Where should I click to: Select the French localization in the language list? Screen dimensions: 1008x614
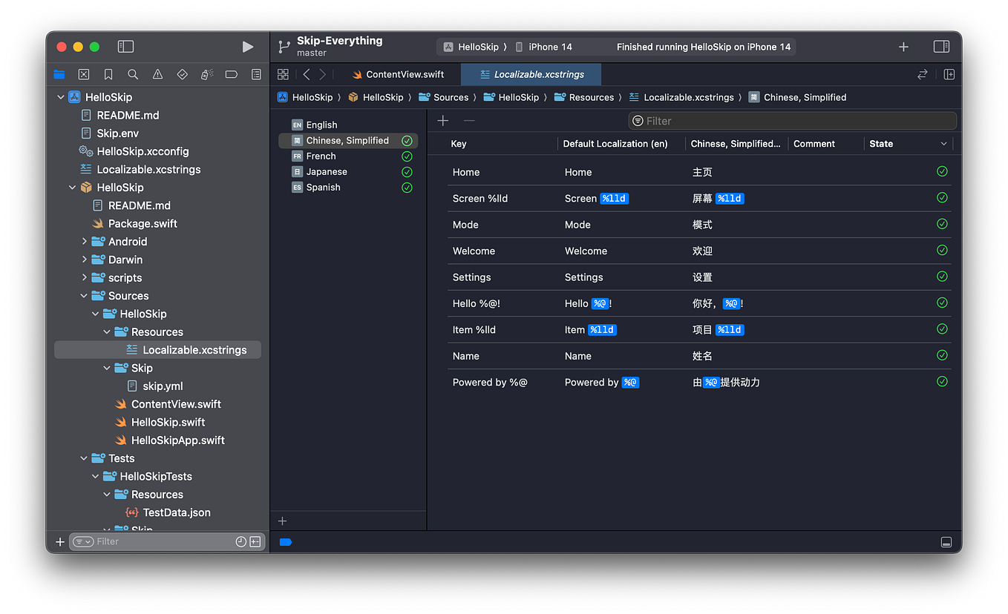321,156
